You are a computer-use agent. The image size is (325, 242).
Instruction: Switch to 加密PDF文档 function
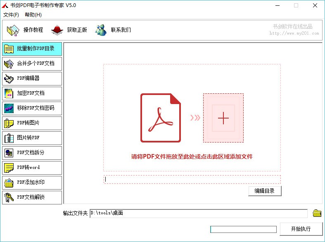coord(32,93)
